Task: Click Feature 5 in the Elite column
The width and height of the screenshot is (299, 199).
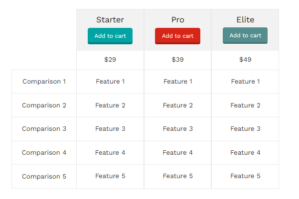Action: click(x=245, y=176)
